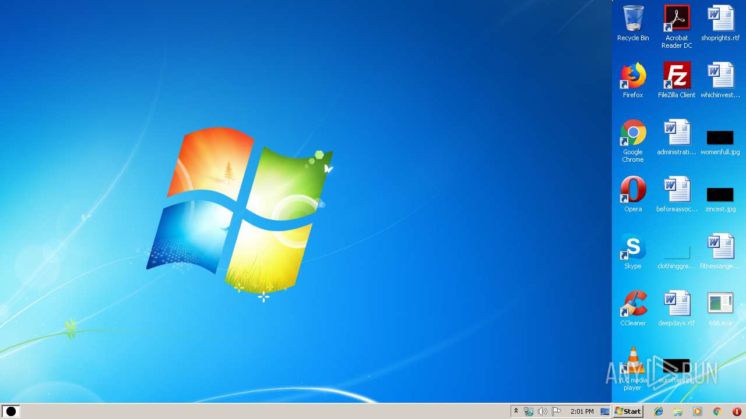The width and height of the screenshot is (746, 419).
Task: Click the Show desktop taskbar button
Action: coord(605,411)
